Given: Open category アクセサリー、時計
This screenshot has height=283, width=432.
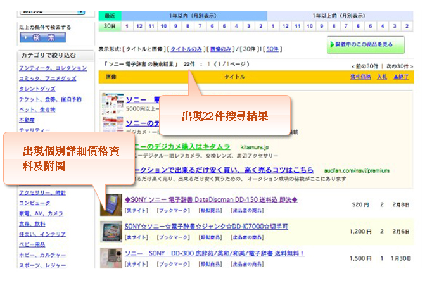Looking at the screenshot, I should point(42,192).
